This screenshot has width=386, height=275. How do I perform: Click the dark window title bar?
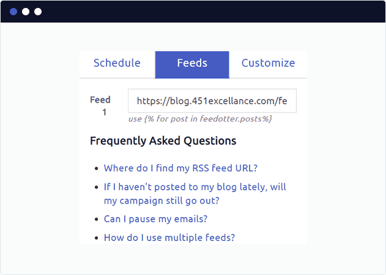click(x=193, y=12)
